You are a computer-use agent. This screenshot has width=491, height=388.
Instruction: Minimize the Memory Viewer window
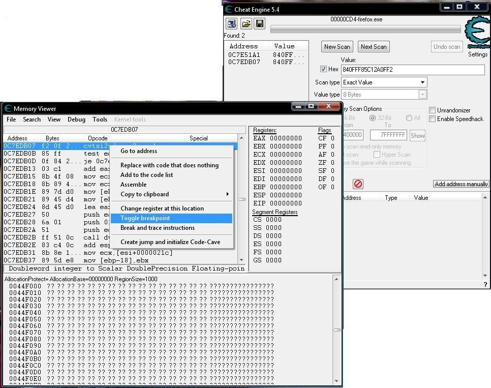click(298, 106)
